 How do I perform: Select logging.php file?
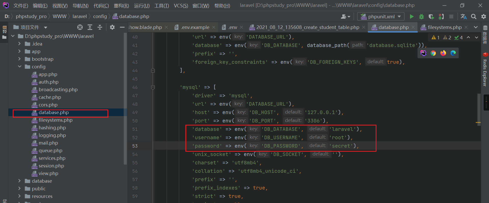coord(52,135)
